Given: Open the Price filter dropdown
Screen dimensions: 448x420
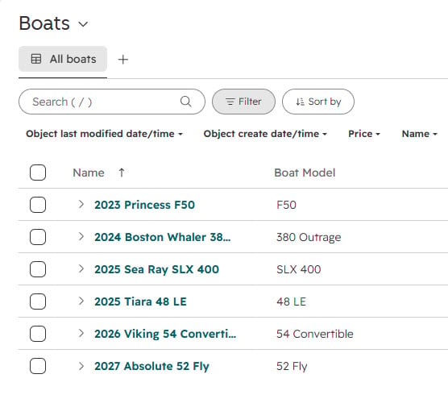Looking at the screenshot, I should (364, 134).
